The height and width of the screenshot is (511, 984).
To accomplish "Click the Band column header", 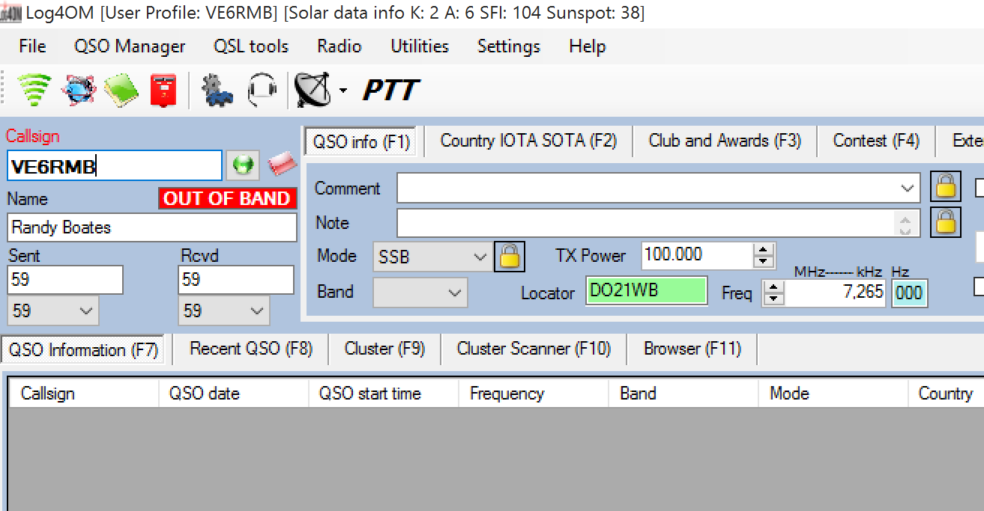I will click(x=683, y=394).
